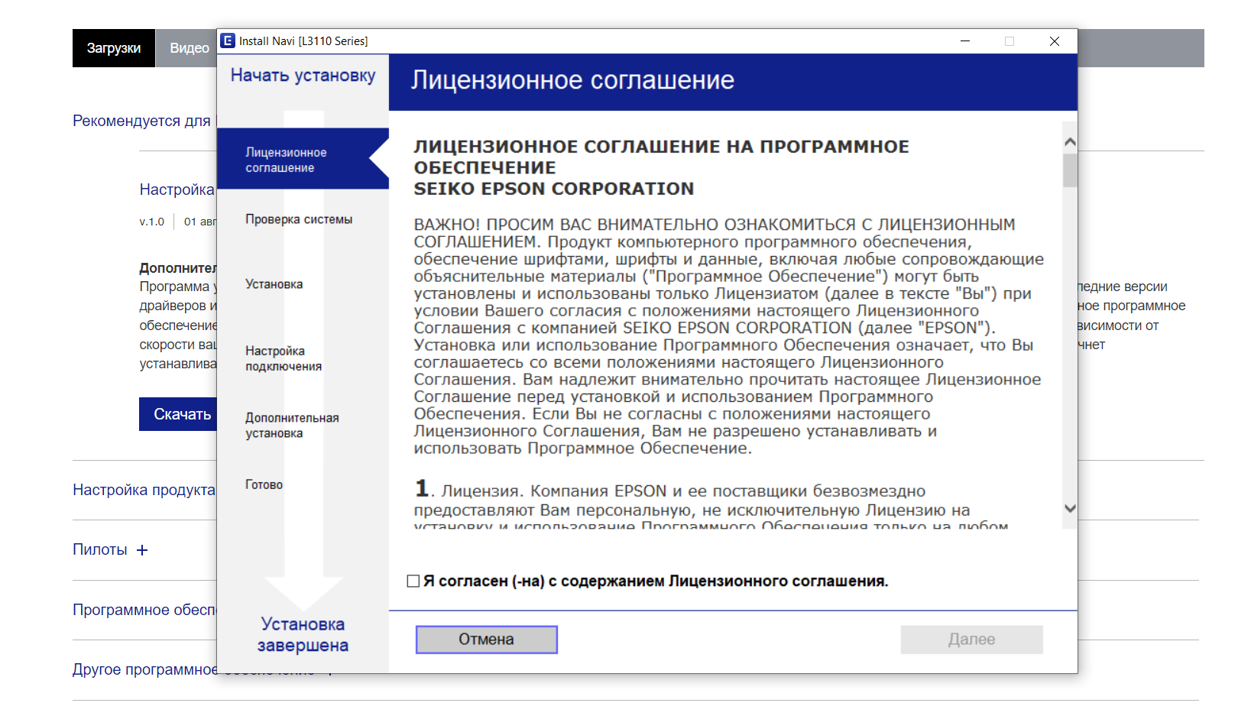The width and height of the screenshot is (1238, 719).
Task: Select the Готово step in sidebar
Action: pos(264,484)
